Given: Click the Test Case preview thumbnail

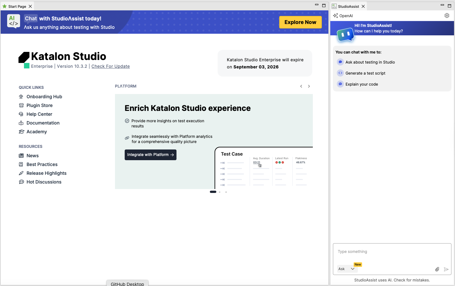Looking at the screenshot, I should coord(264,168).
